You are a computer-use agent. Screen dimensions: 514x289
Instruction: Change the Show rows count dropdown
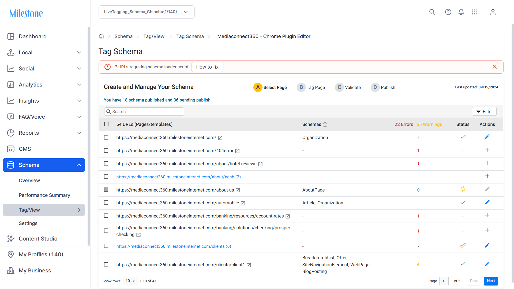[x=130, y=281]
